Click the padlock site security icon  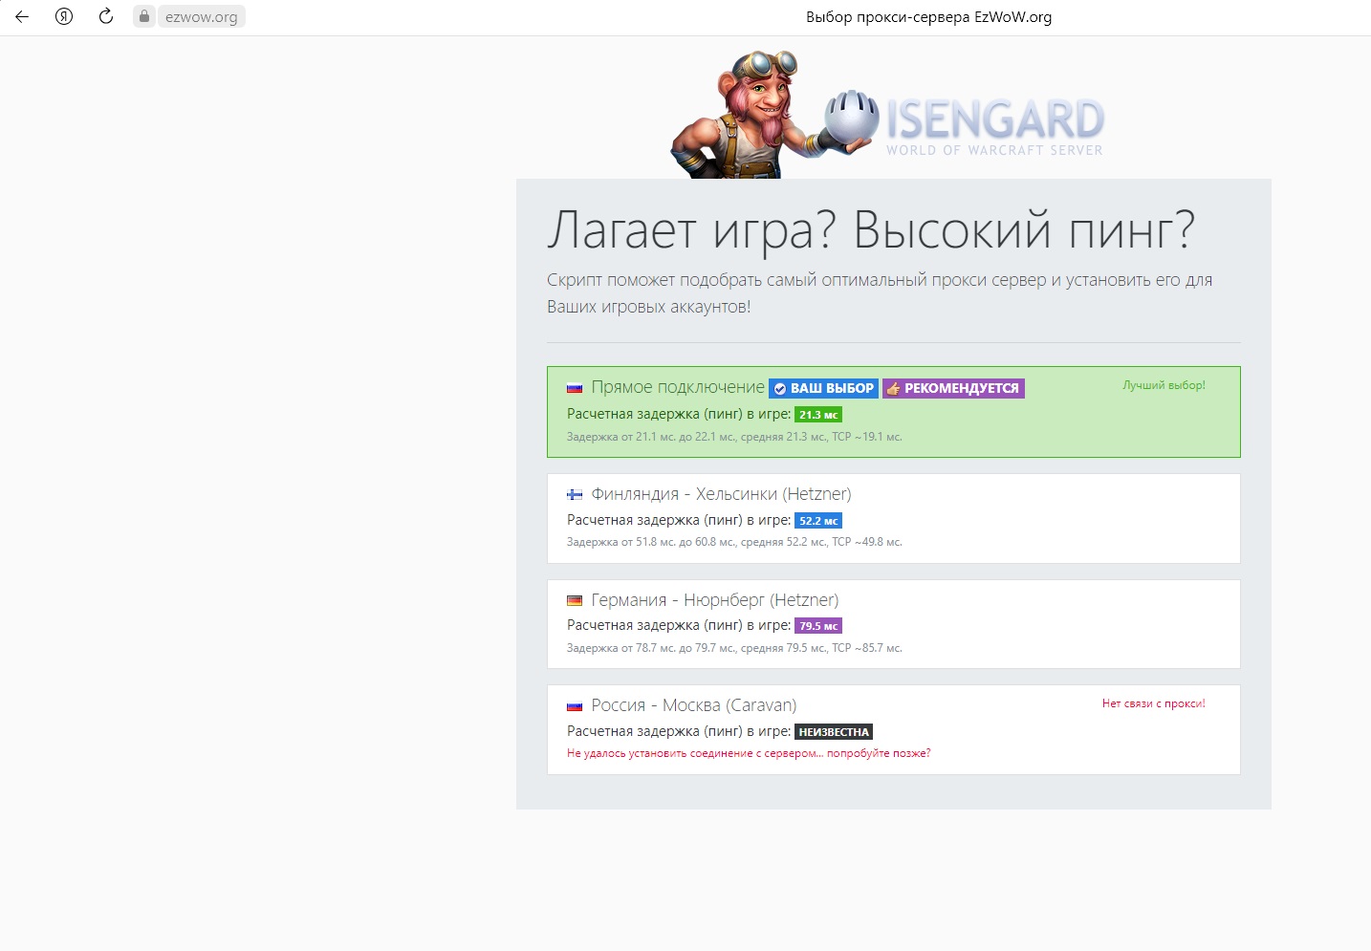click(144, 16)
